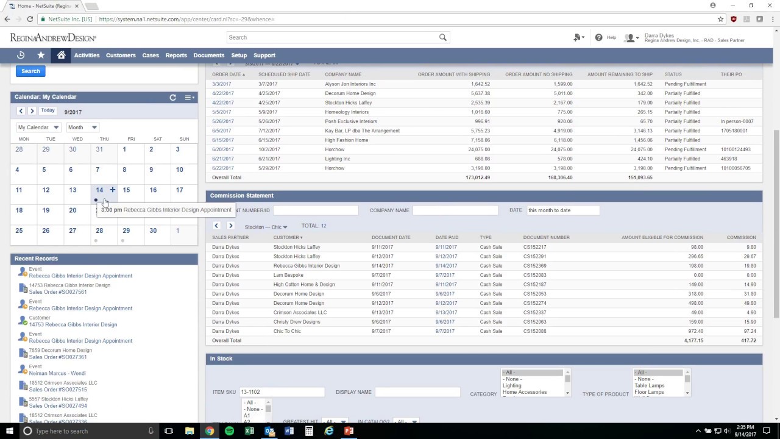Open the Activities menu
Image resolution: width=780 pixels, height=439 pixels.
87,55
